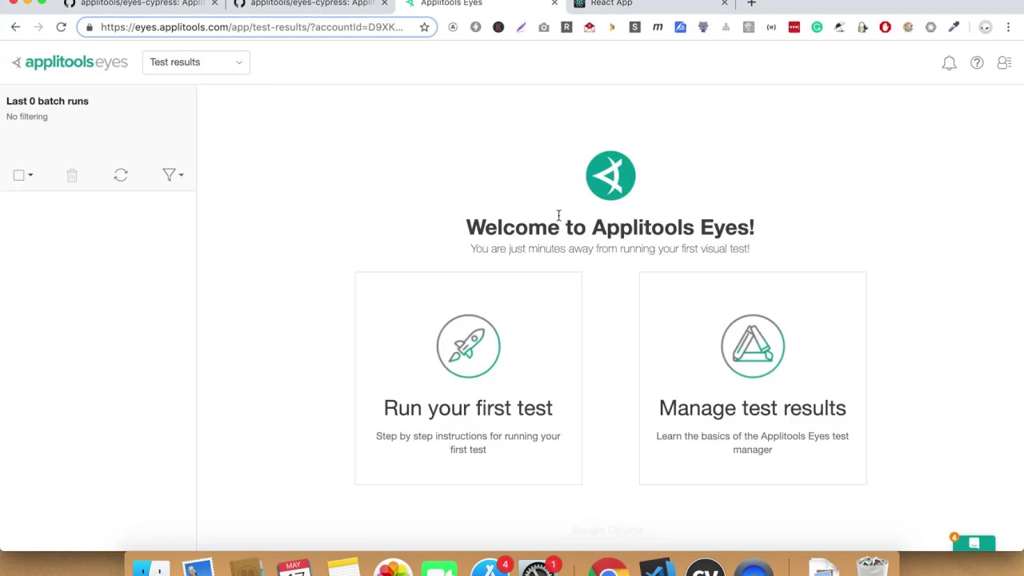Click the gray S extension icon
1024x576 pixels.
634,27
